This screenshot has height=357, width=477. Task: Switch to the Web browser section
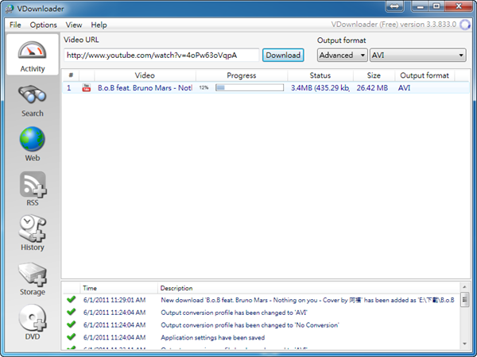(x=33, y=144)
